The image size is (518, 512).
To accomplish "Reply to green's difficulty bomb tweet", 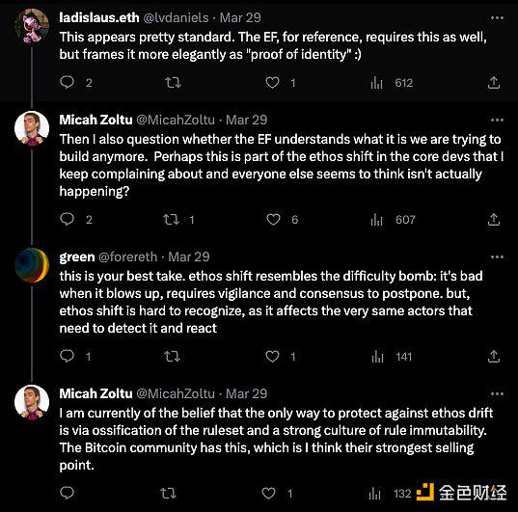I will click(x=68, y=356).
